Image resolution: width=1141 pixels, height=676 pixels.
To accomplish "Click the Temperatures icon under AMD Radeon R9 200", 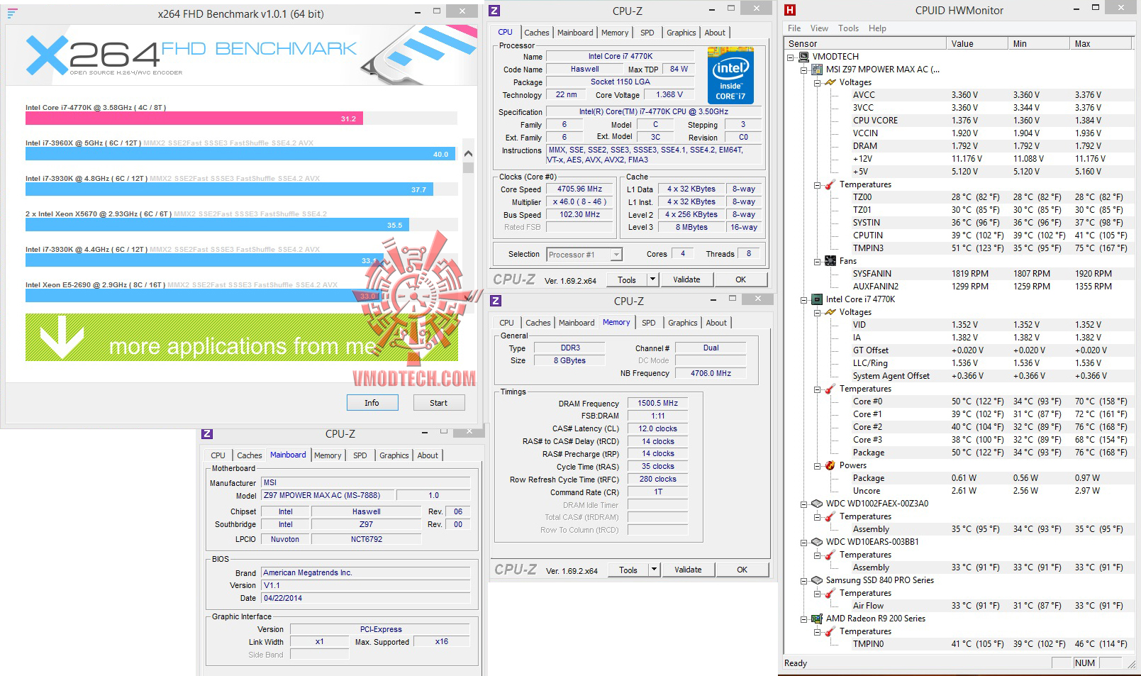I will click(x=830, y=631).
